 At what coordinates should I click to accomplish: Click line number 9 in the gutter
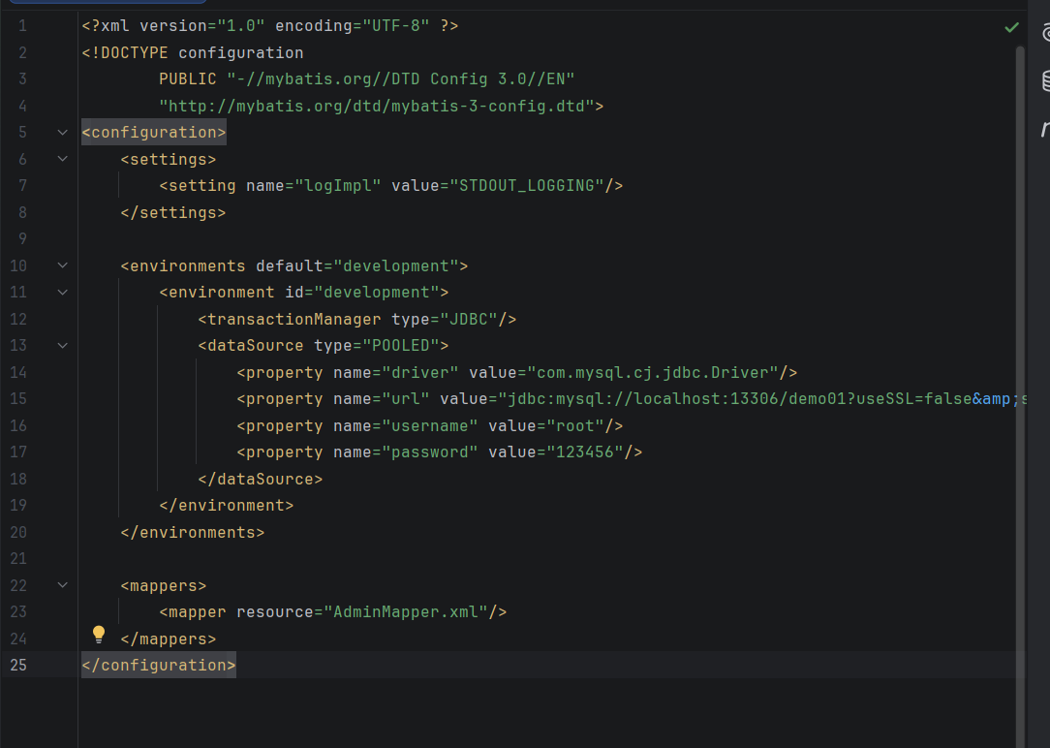point(23,239)
